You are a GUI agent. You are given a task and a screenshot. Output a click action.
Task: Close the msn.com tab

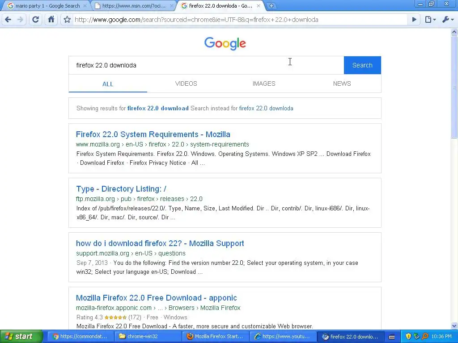172,6
